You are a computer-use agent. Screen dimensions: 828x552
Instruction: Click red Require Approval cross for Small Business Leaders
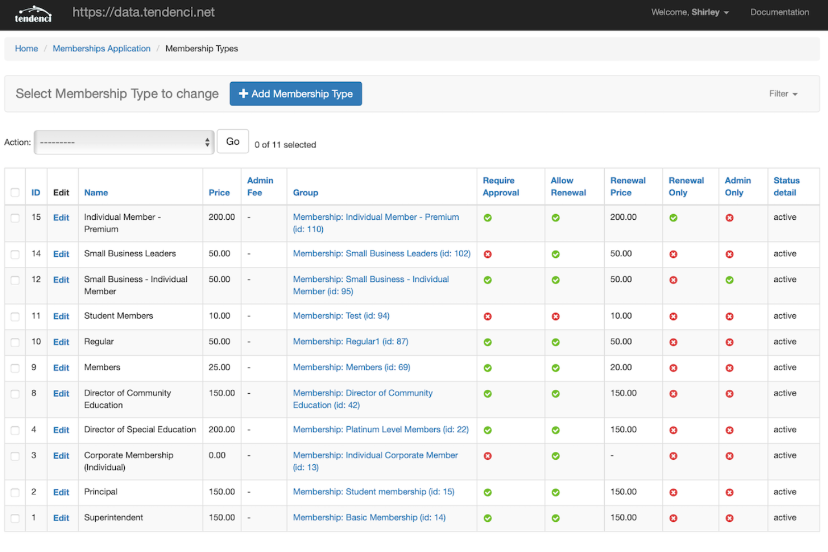click(487, 254)
